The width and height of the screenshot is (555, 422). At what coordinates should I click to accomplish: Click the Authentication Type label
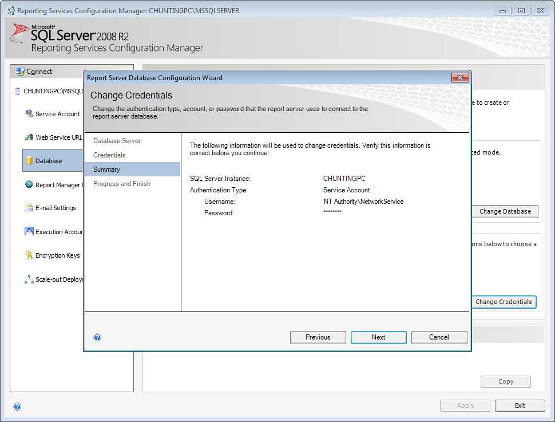(x=219, y=190)
